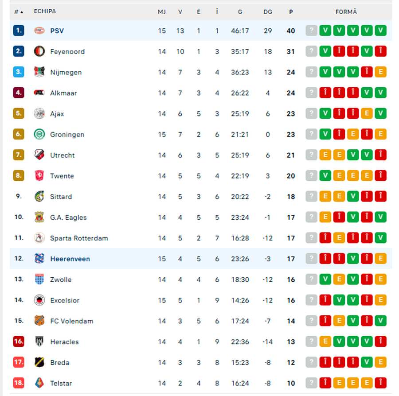Click the Feyenoord club logo
This screenshot has width=399, height=396.
coord(39,51)
